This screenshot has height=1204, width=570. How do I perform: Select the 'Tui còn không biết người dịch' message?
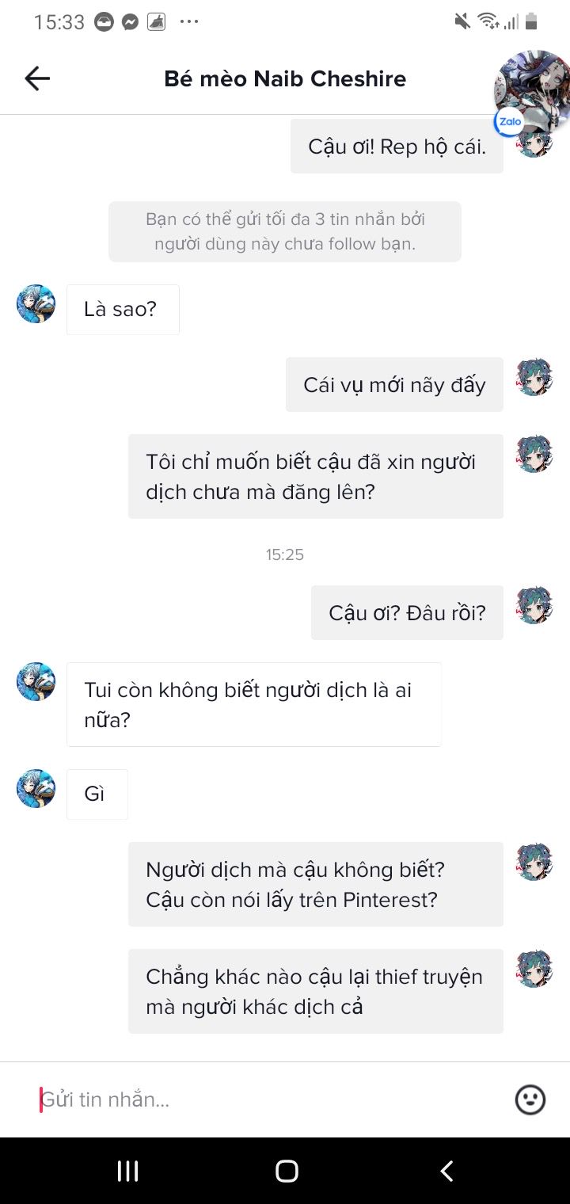[x=254, y=704]
